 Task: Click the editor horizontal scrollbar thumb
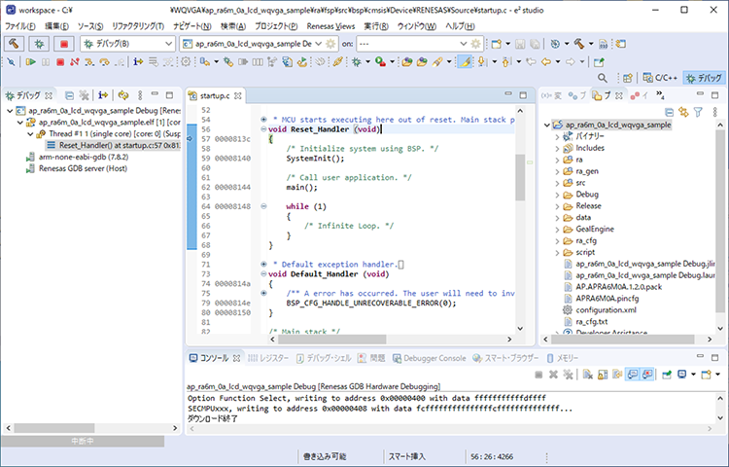click(332, 340)
